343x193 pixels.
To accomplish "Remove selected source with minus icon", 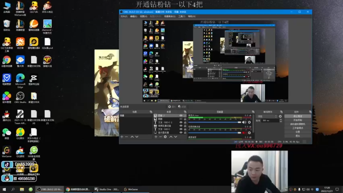I will 160,137.
